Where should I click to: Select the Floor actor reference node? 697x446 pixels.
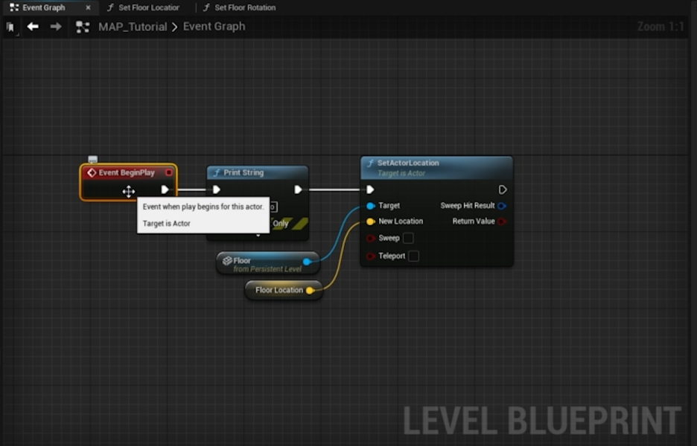tap(267, 264)
